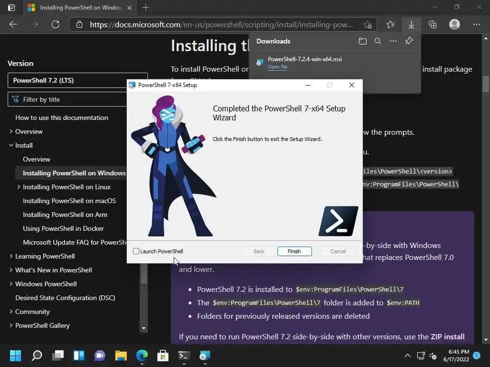The image size is (490, 367).
Task: Click the installer icon on the taskbar
Action: point(205,356)
